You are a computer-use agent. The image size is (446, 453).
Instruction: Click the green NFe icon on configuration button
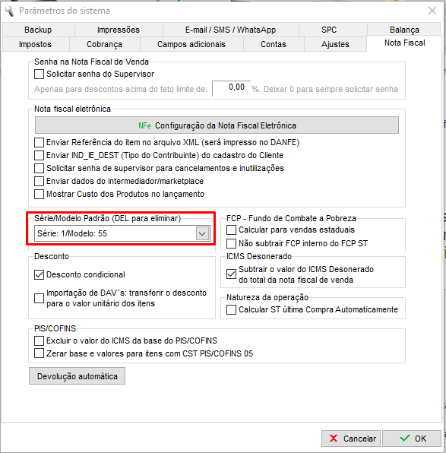[x=144, y=125]
